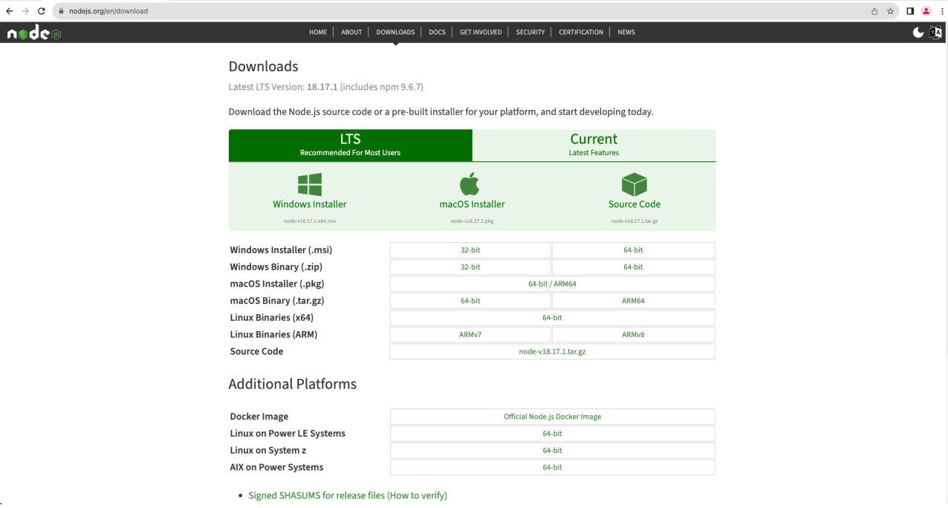The image size is (948, 508).
Task: Download Windows Installer (.msi) 32-bit
Action: tap(470, 250)
